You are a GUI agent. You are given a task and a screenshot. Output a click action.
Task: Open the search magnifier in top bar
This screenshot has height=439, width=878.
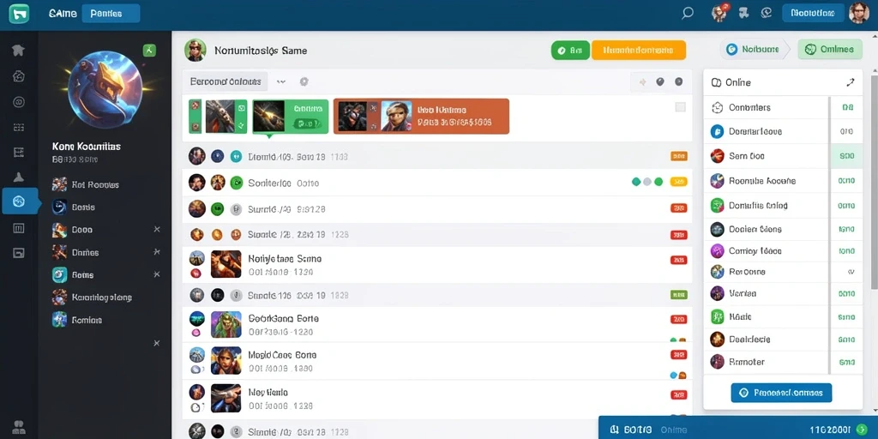(x=687, y=14)
